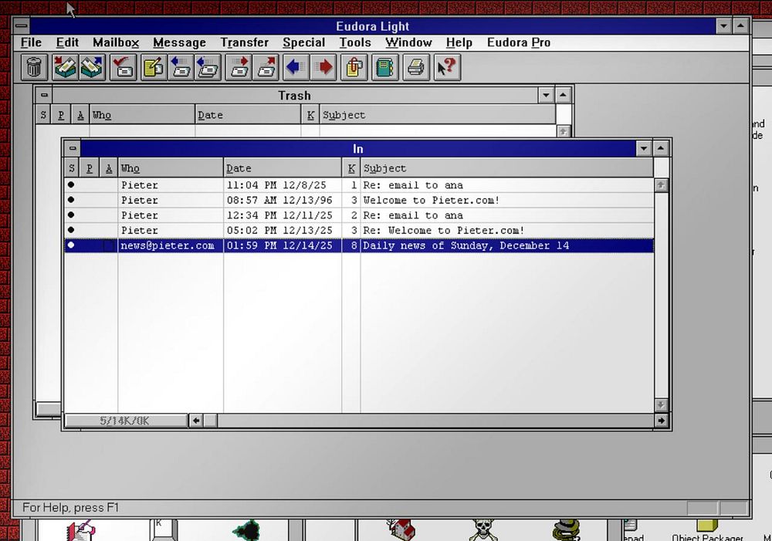Click the Forward message toolbar icon
The width and height of the screenshot is (772, 541).
click(239, 67)
